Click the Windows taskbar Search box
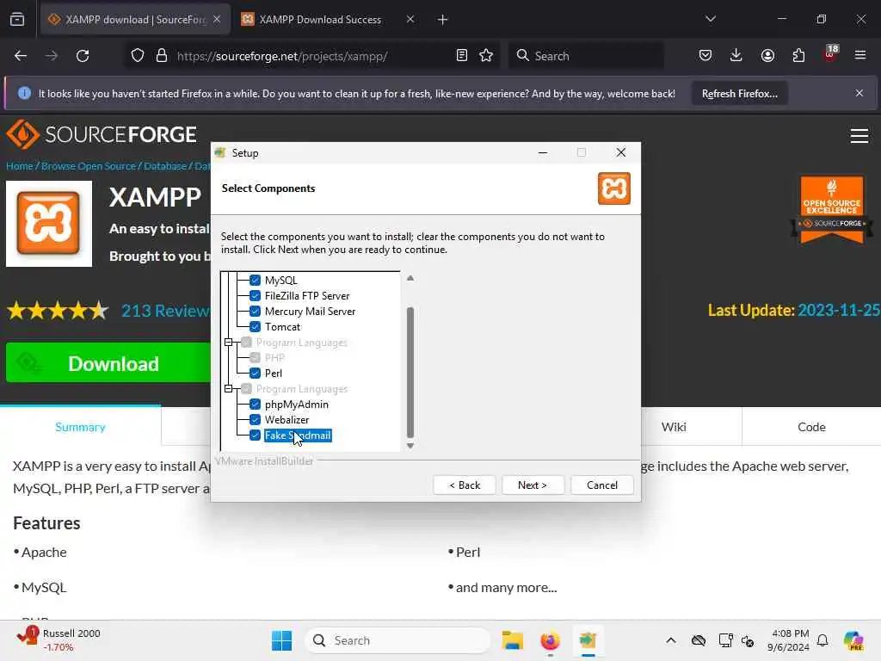The width and height of the screenshot is (881, 661). coord(397,640)
